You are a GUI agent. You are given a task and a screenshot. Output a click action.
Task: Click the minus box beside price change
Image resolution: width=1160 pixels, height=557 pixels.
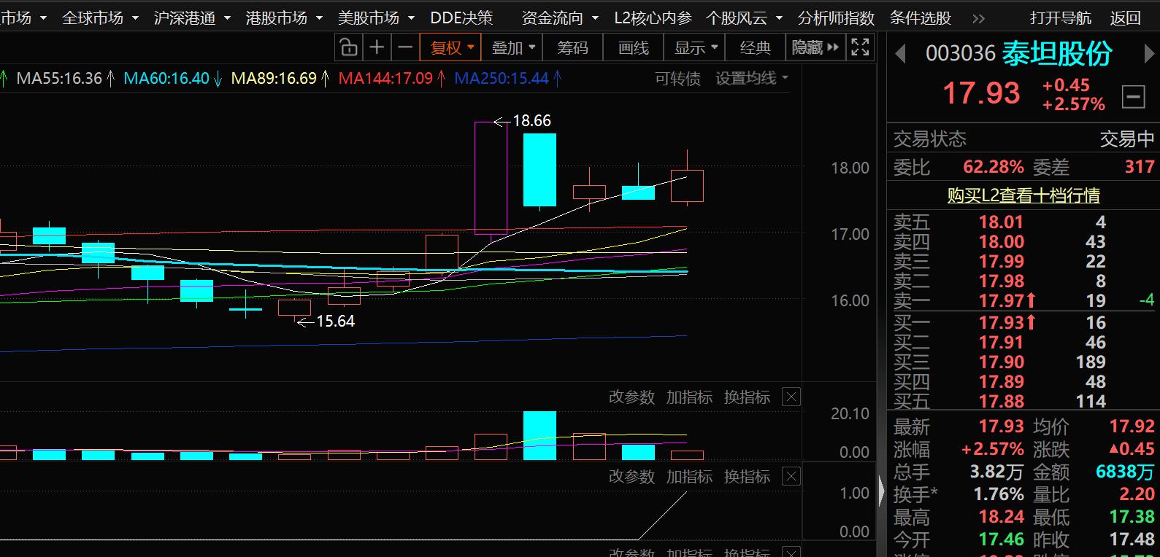point(1134,96)
